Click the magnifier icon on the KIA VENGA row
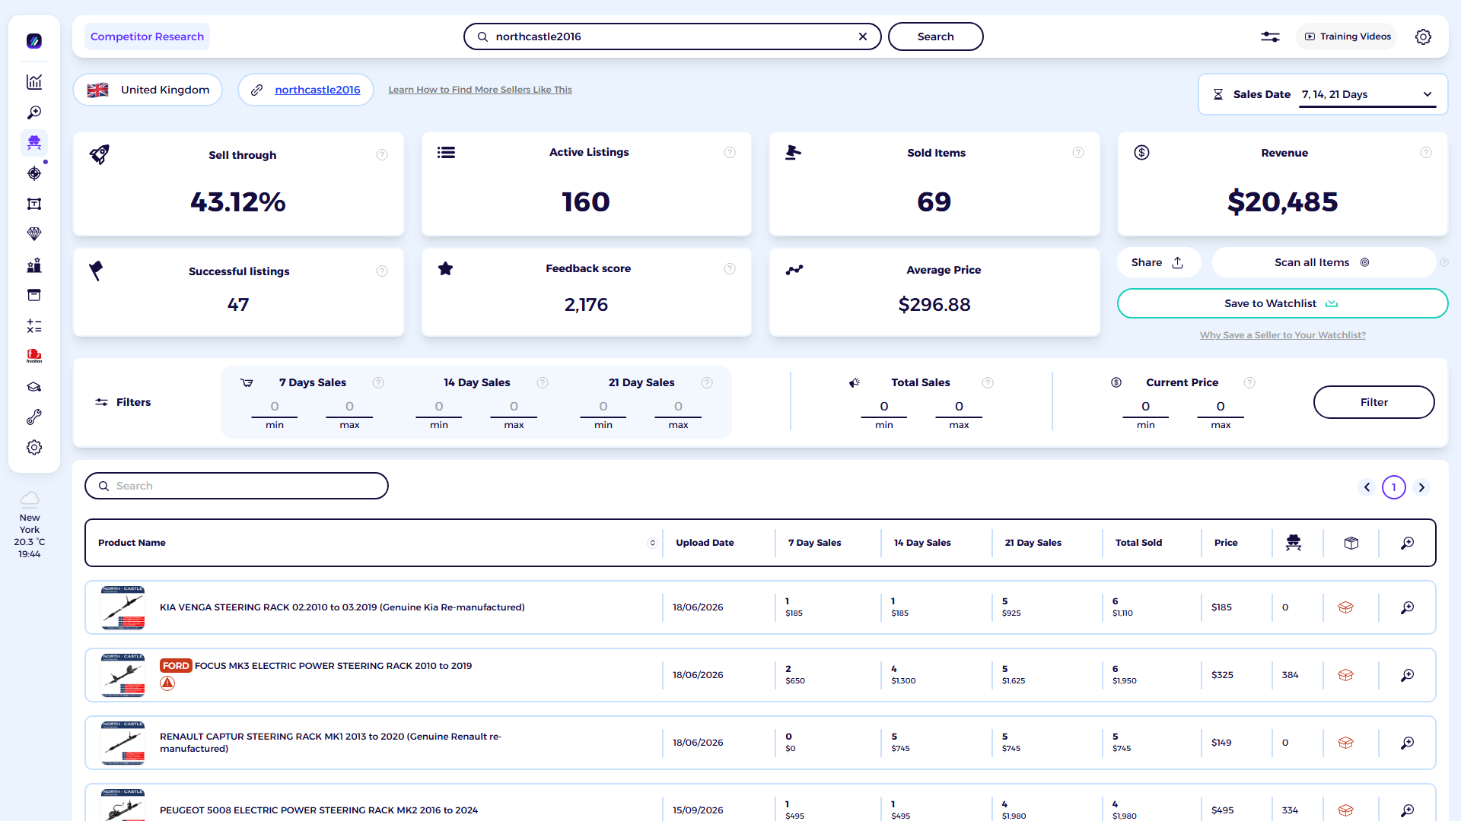 (x=1408, y=607)
